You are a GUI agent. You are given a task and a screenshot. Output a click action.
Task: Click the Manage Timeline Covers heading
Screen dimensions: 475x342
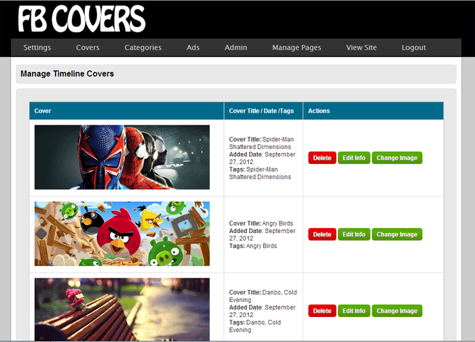point(67,74)
